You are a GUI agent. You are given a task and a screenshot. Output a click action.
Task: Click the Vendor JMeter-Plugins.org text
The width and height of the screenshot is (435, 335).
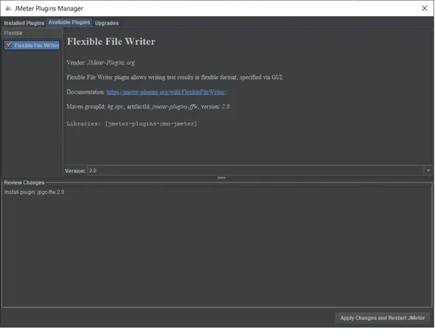[x=101, y=63]
